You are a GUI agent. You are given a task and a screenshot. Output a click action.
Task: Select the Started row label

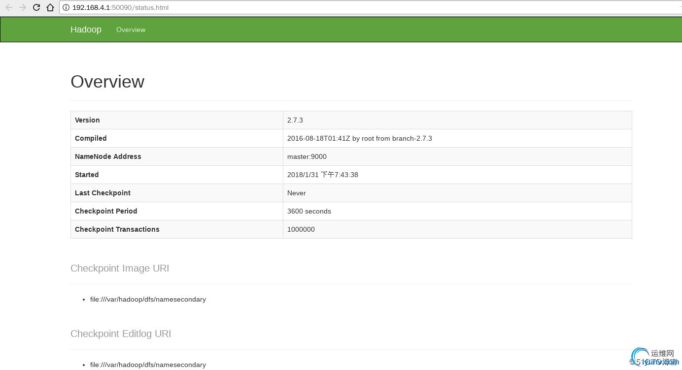(x=87, y=175)
